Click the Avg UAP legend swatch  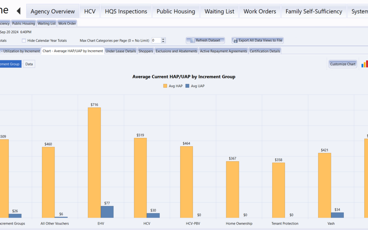click(x=187, y=86)
